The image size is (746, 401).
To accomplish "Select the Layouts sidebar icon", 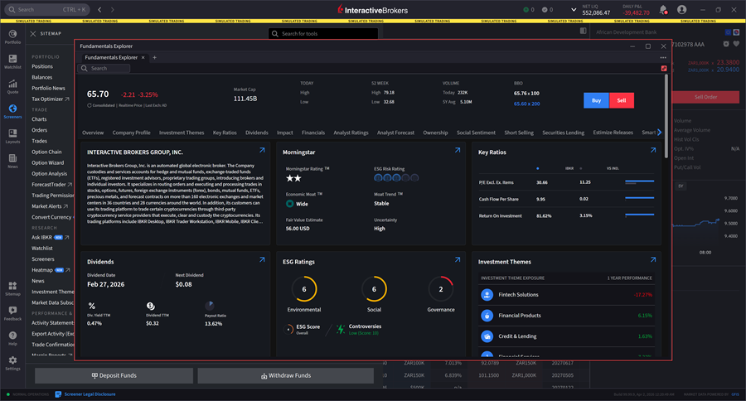I will click(12, 135).
